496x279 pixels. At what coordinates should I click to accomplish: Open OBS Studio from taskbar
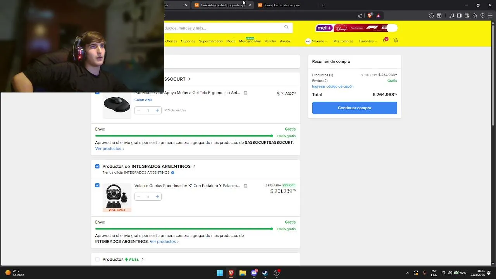pos(277,273)
